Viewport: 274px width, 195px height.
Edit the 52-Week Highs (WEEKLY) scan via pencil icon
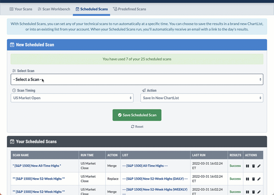[259, 192]
